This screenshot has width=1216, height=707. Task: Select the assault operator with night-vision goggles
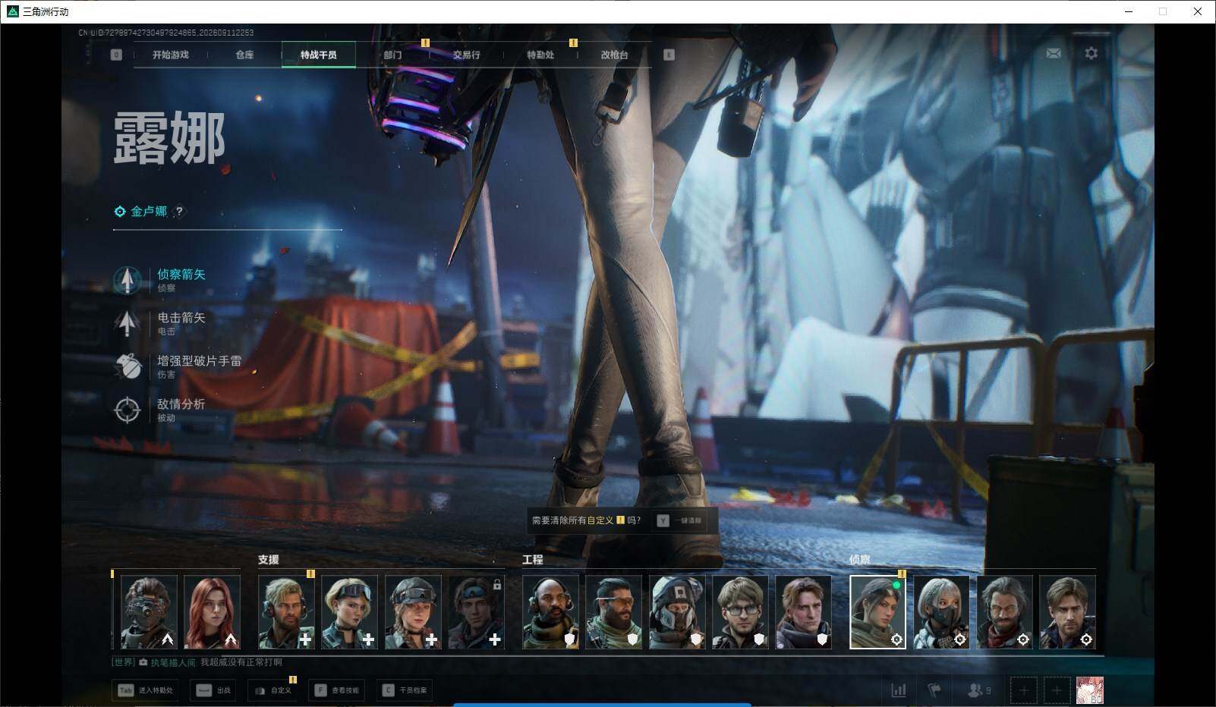[x=149, y=611]
